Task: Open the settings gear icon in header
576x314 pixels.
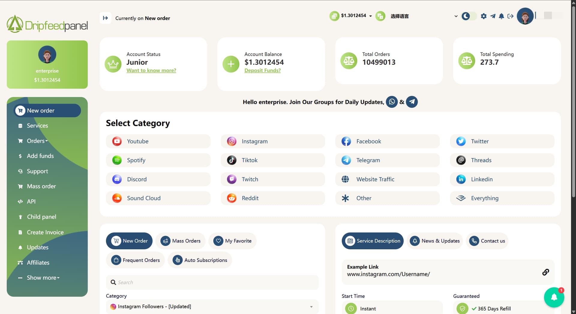Action: point(484,16)
